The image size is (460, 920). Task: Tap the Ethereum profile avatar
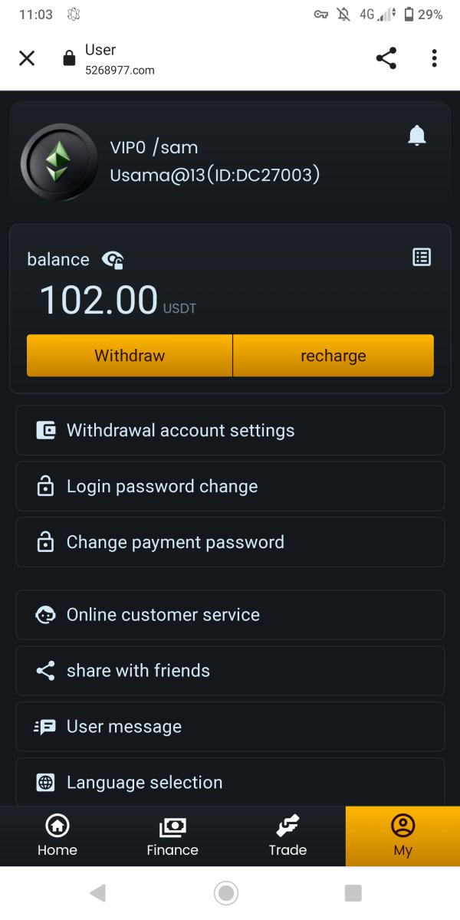click(x=59, y=162)
